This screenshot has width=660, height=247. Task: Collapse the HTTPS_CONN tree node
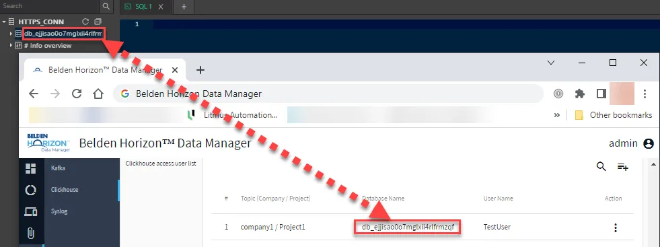4,22
